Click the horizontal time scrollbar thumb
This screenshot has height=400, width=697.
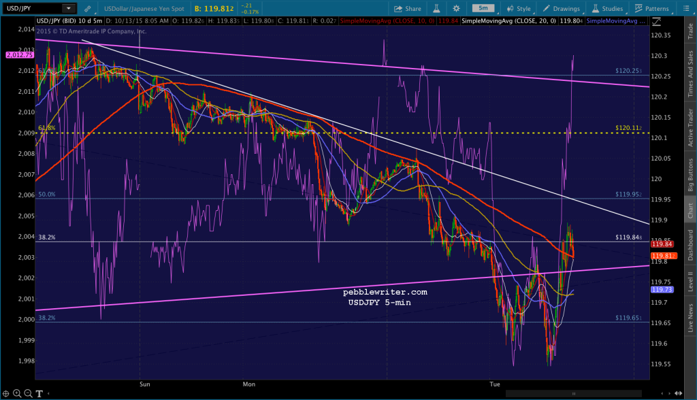573,393
